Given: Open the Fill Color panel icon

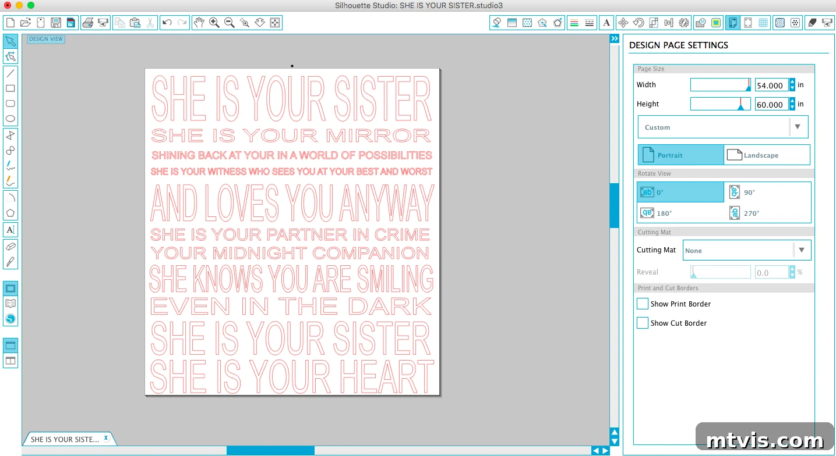Looking at the screenshot, I should tap(496, 23).
